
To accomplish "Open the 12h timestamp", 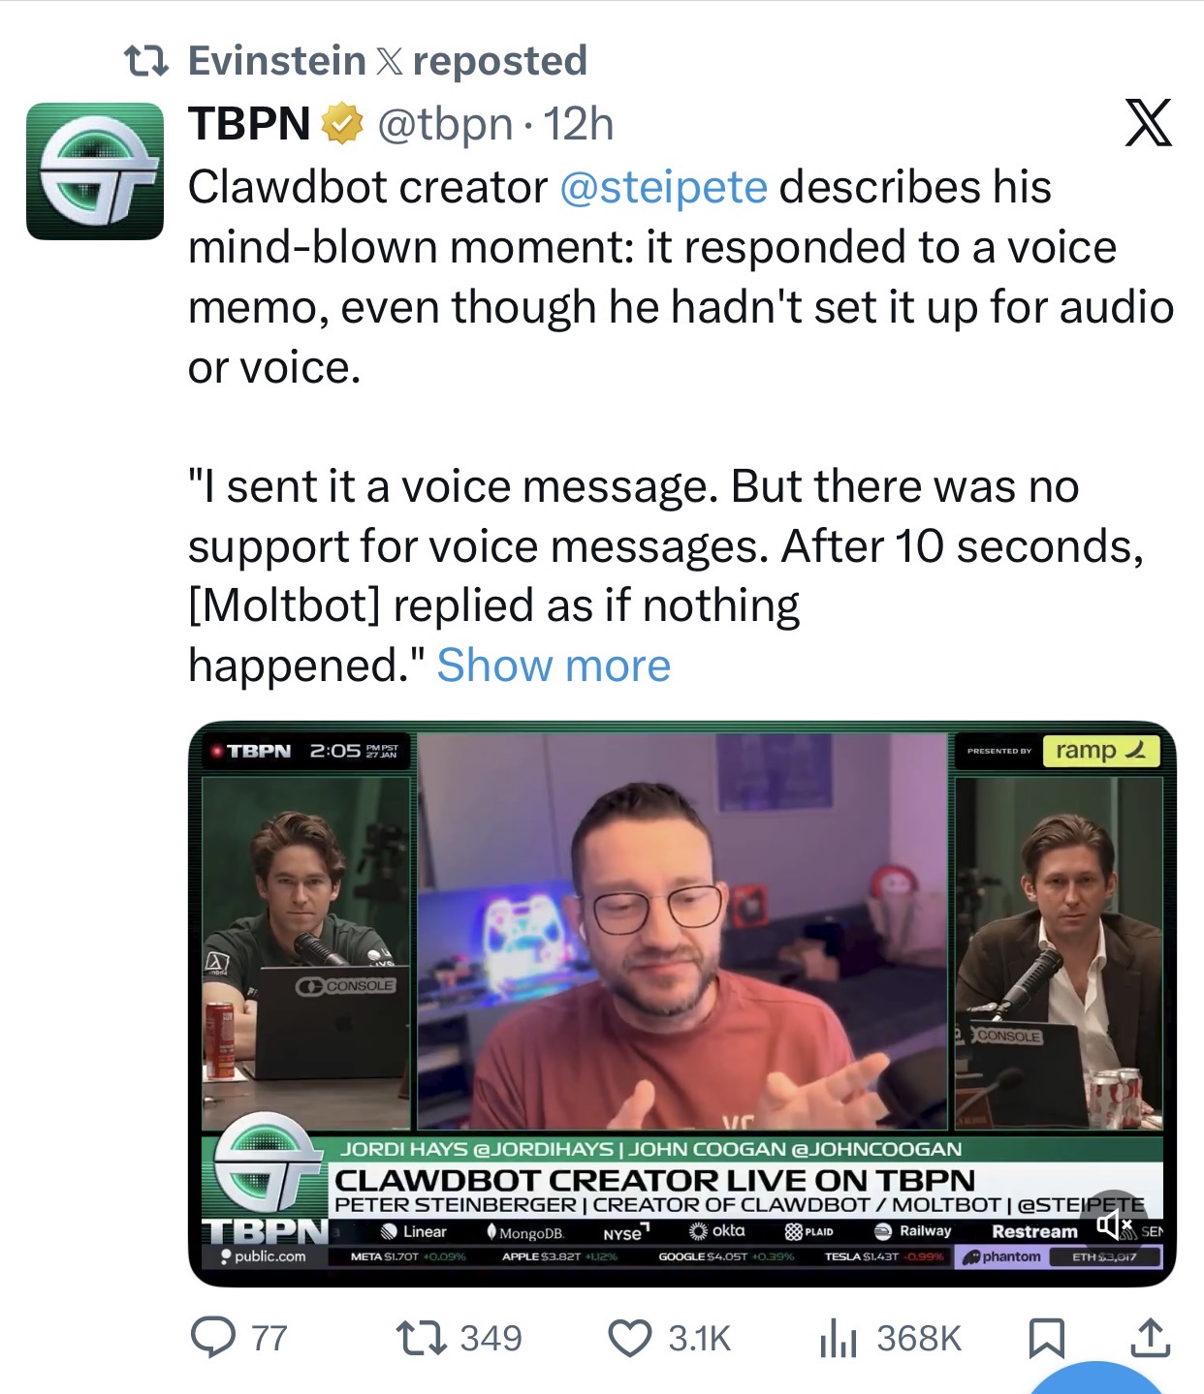I will (x=579, y=124).
